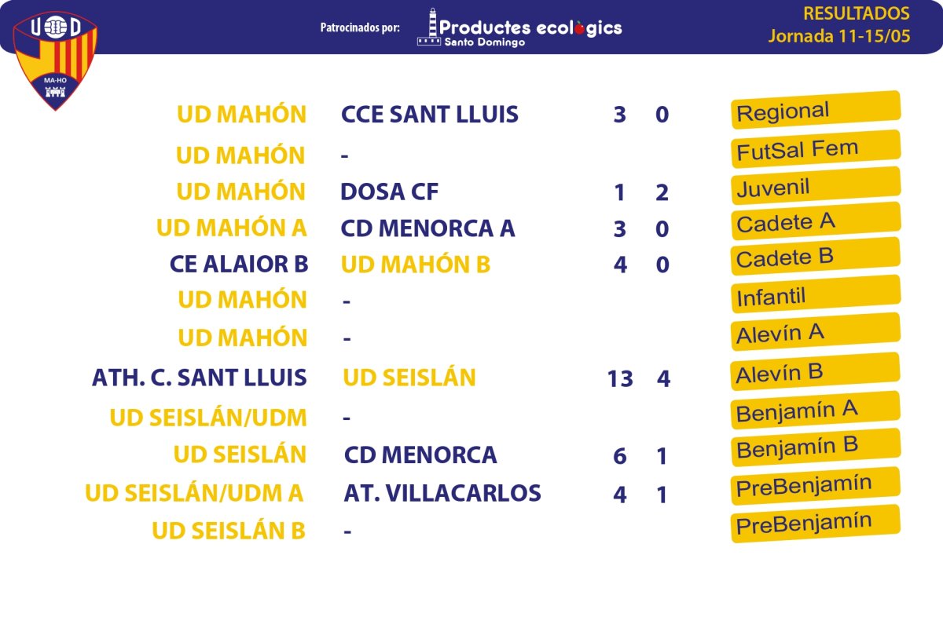Choose the Infantil category label

[x=816, y=294]
